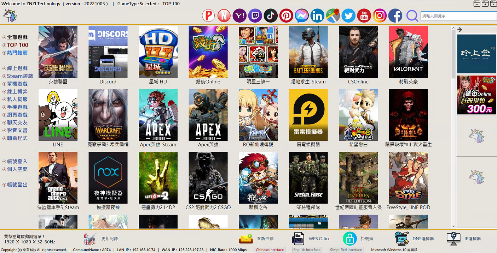Viewport: 497px width, 253px height.
Task: Open the LINE app tile
Action: [x=58, y=115]
